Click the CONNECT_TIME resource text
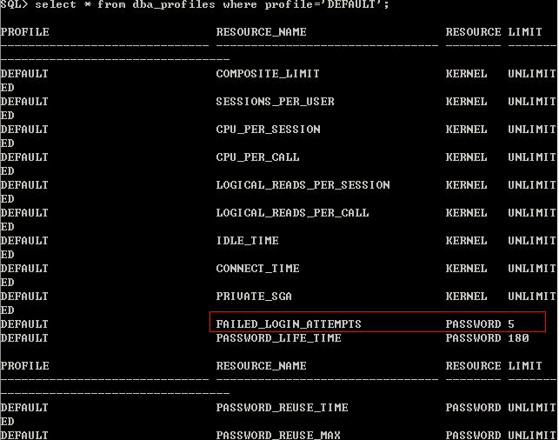 (257, 269)
